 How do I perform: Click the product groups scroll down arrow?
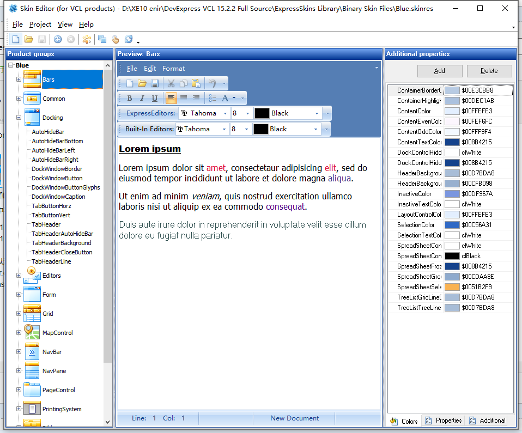[x=107, y=422]
